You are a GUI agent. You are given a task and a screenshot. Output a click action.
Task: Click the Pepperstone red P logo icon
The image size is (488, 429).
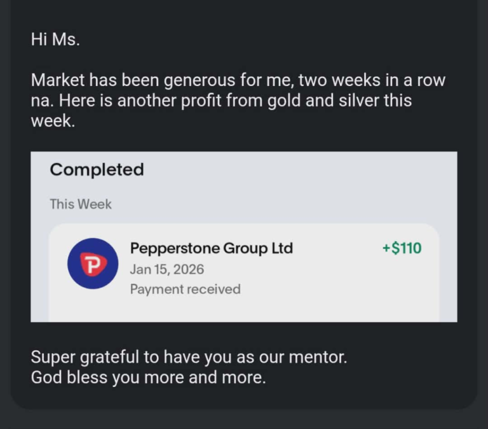tap(93, 264)
